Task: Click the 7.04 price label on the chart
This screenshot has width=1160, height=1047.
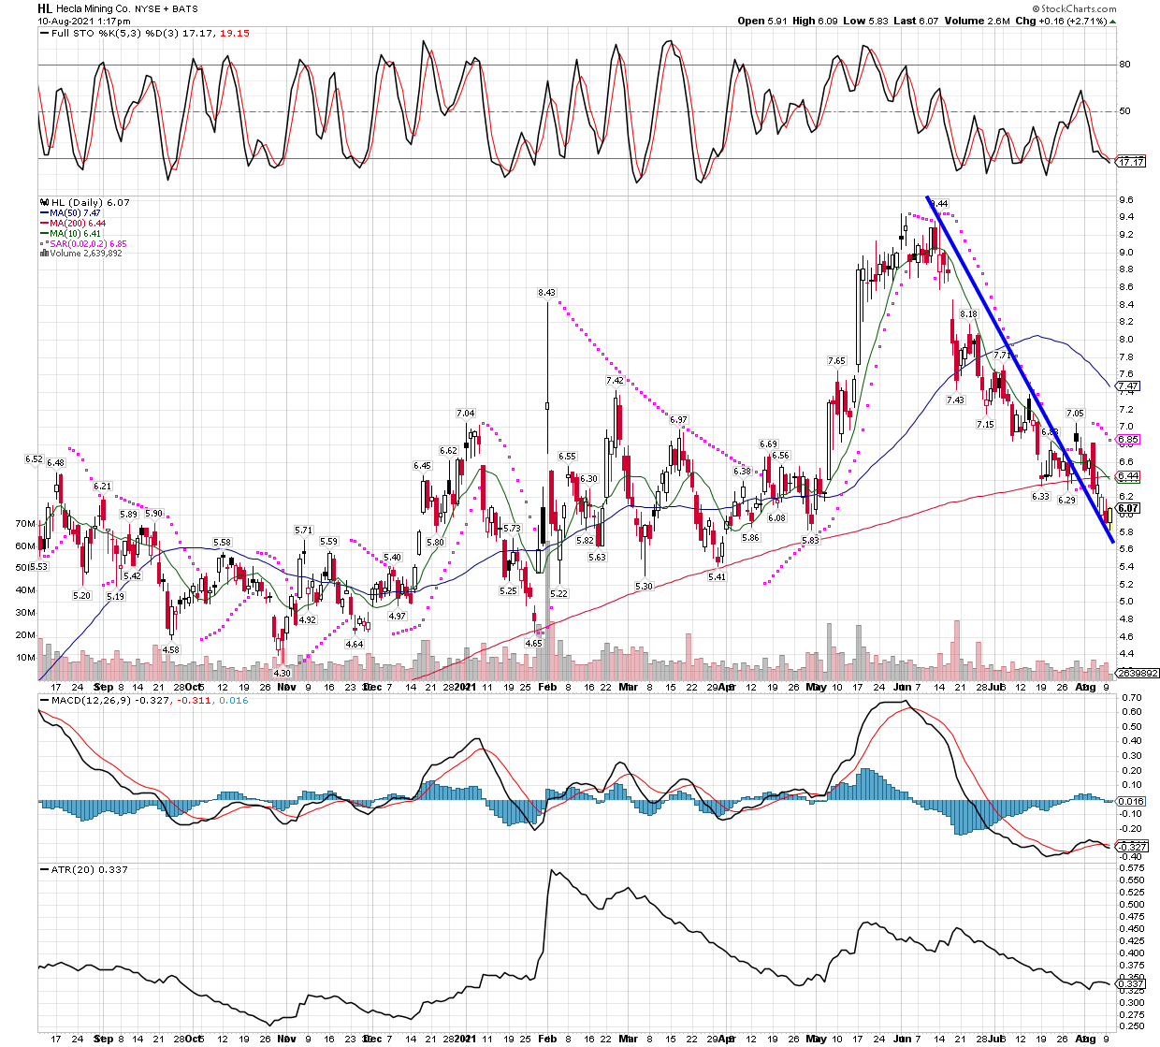Action: (465, 414)
